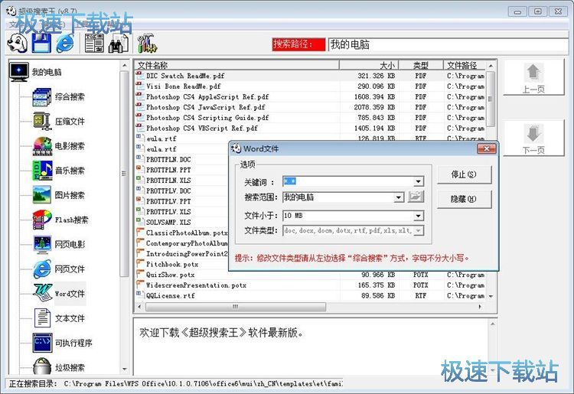Click the binoculars search toolbar icon

(x=119, y=43)
